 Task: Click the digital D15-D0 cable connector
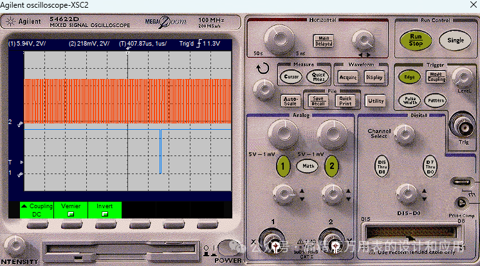coord(411,233)
